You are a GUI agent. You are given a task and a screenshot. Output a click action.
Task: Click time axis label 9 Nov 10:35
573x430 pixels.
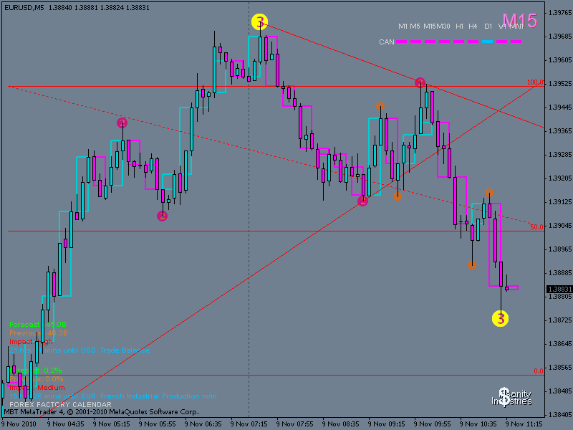pyautogui.click(x=478, y=424)
